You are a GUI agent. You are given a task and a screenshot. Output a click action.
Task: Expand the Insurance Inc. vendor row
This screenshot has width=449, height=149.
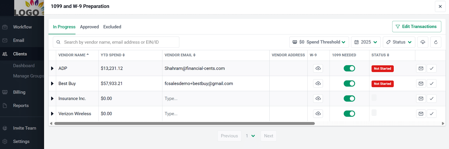tap(52, 98)
